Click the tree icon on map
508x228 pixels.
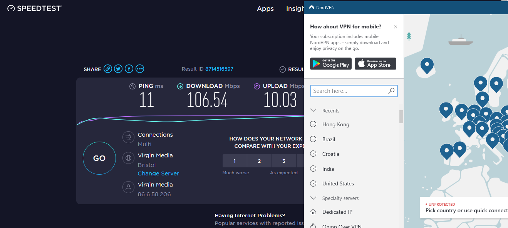coord(409,36)
